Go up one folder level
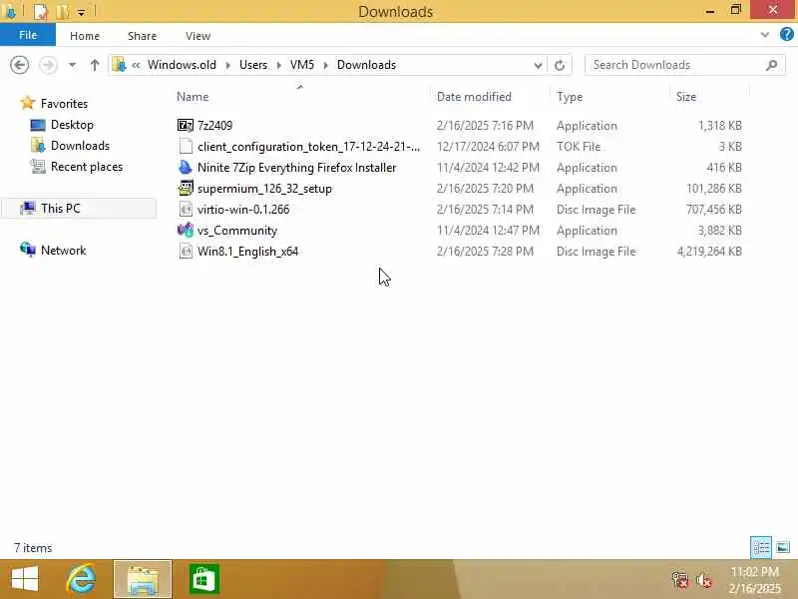 coord(95,65)
